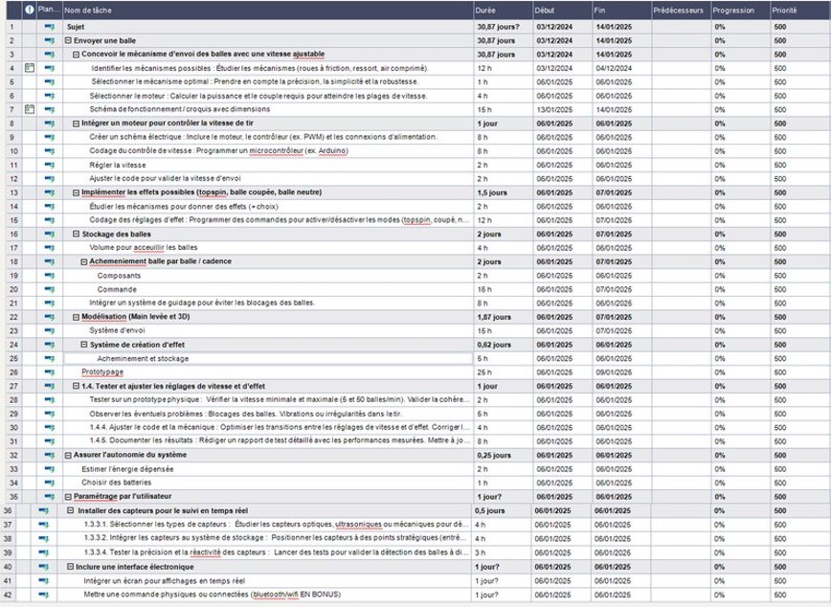
Task: Collapse the Stockage des balles group
Action: pyautogui.click(x=77, y=234)
